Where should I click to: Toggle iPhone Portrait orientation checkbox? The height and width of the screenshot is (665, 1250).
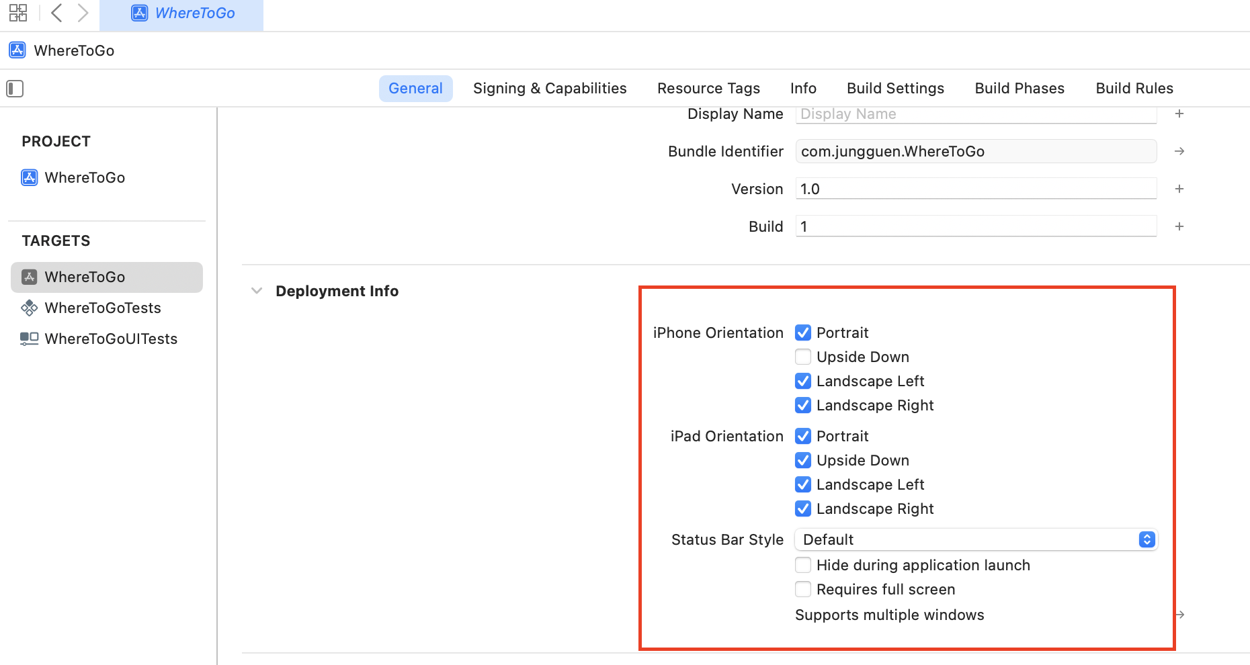coord(802,332)
